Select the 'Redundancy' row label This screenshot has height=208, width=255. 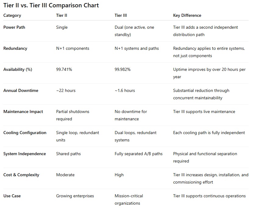click(15, 48)
